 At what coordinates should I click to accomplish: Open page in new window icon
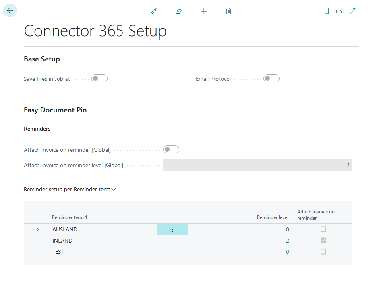click(339, 11)
